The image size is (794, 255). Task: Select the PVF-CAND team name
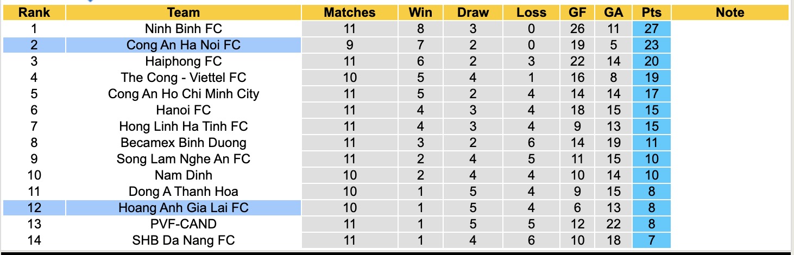[x=184, y=224]
